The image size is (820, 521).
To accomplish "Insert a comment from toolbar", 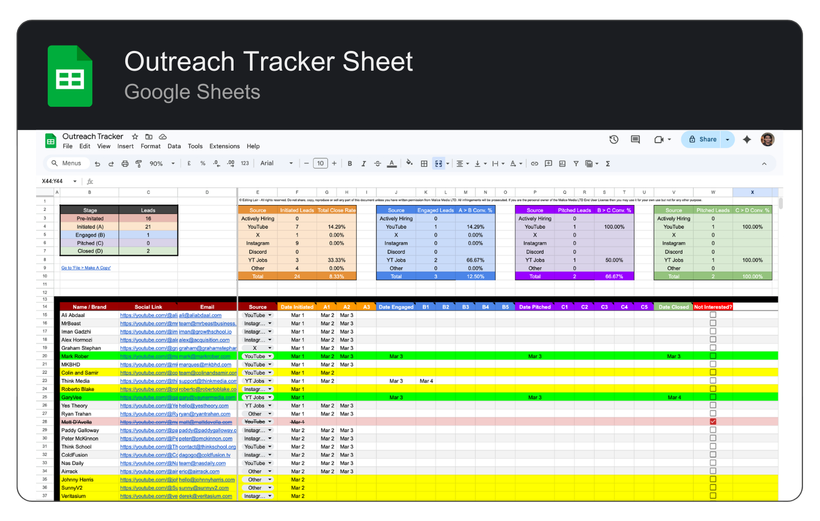I will 548,164.
